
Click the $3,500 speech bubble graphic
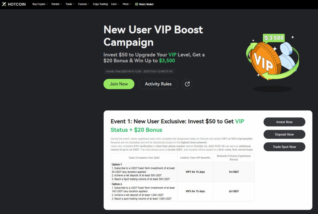(274, 38)
